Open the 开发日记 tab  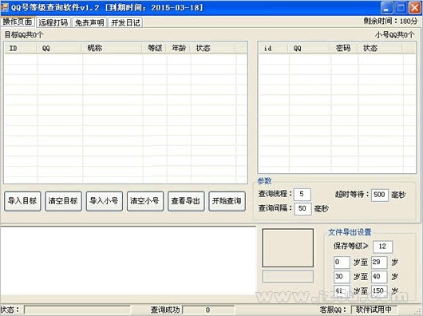tap(125, 22)
